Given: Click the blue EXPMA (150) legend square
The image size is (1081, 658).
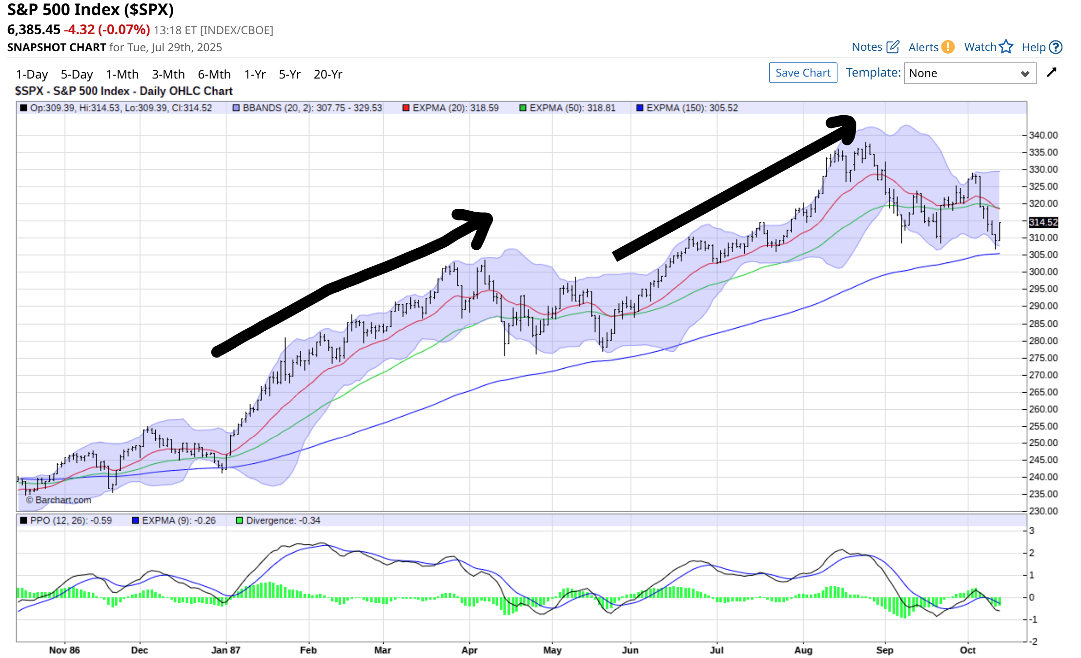Looking at the screenshot, I should [640, 108].
